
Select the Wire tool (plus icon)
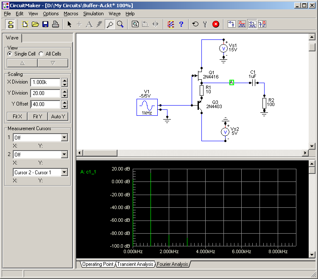79,24
